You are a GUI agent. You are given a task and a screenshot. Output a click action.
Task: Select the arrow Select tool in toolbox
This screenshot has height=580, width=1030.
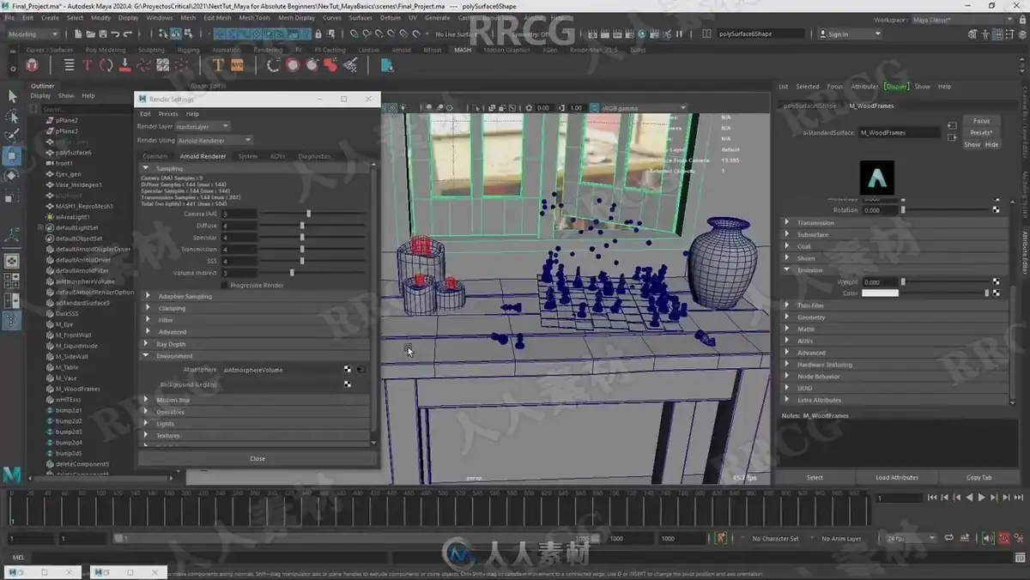coord(12,96)
